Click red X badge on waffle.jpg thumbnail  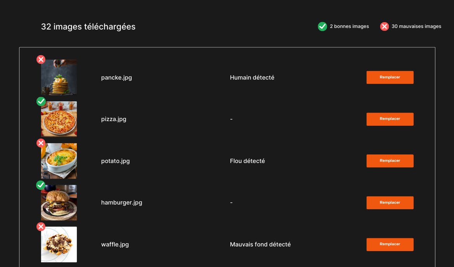(x=41, y=227)
